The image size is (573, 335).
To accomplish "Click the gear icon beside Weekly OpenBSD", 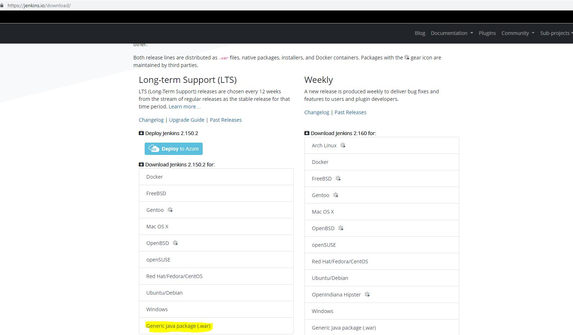I will tap(341, 228).
